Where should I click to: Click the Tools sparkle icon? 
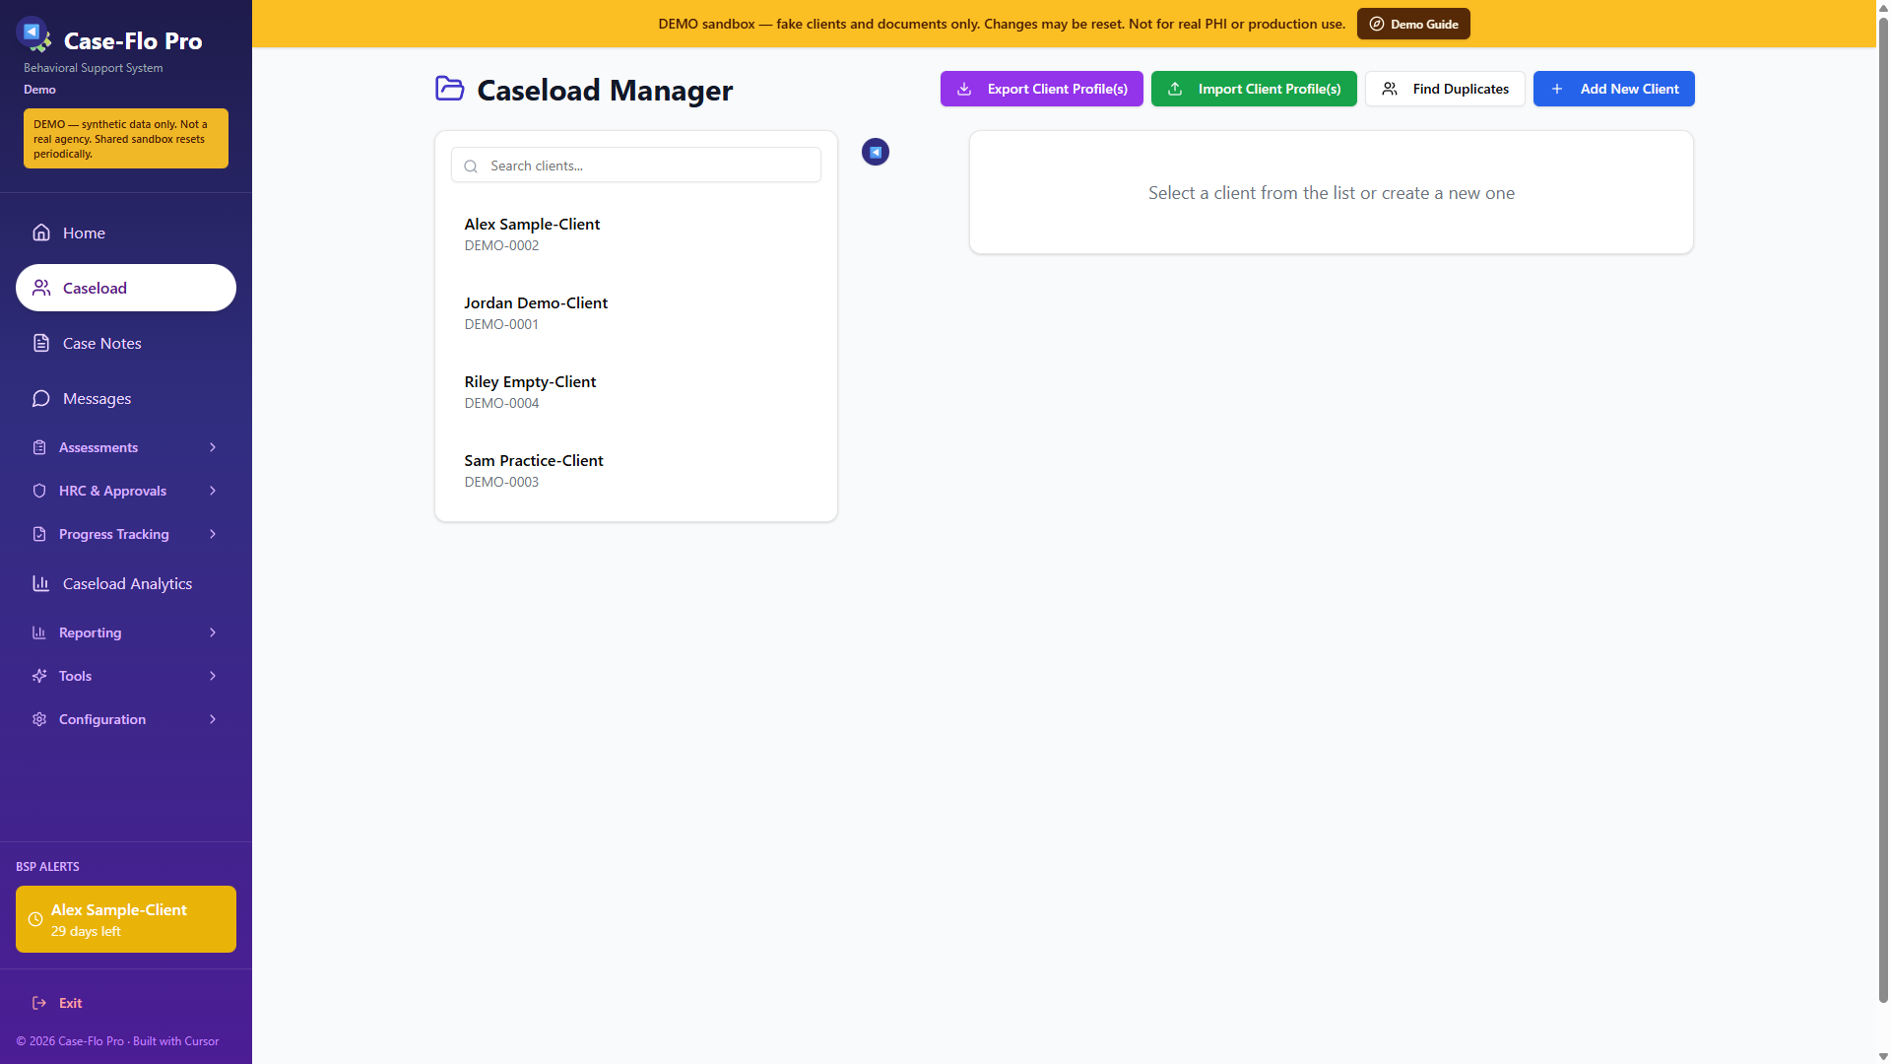pos(39,676)
